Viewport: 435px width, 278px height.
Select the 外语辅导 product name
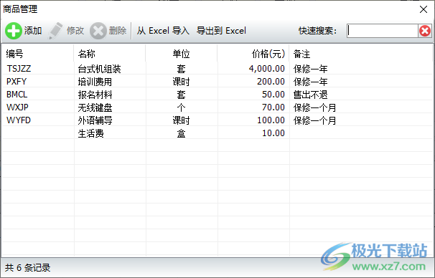95,120
